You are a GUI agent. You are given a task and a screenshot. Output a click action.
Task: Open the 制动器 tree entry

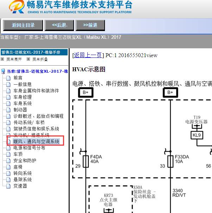[x=20, y=110]
